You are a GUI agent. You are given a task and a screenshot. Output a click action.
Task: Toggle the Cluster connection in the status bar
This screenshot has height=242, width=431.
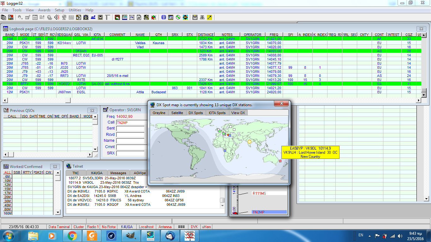click(79, 227)
